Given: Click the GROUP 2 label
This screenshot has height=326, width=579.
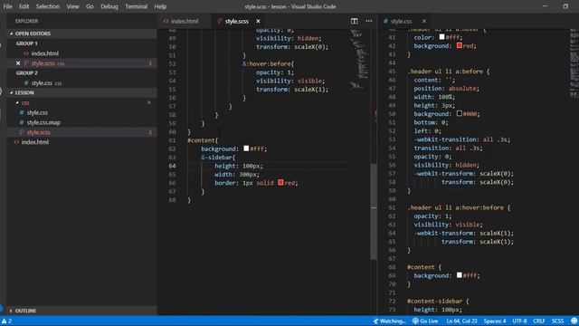Looking at the screenshot, I should pyautogui.click(x=26, y=72).
